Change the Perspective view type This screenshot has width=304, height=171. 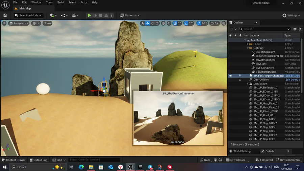[x=19, y=23]
